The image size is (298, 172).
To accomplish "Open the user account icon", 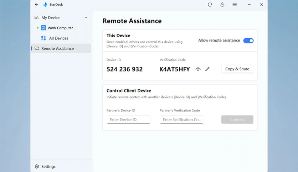I will tap(222, 5).
